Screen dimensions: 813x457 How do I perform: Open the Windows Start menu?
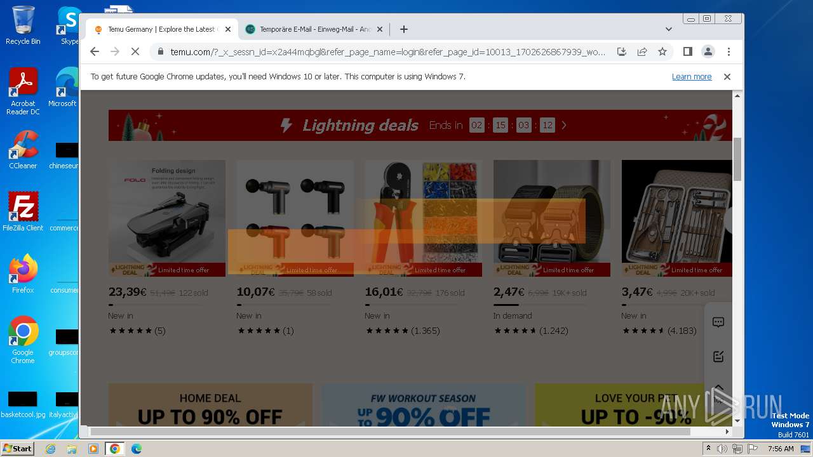pos(17,449)
